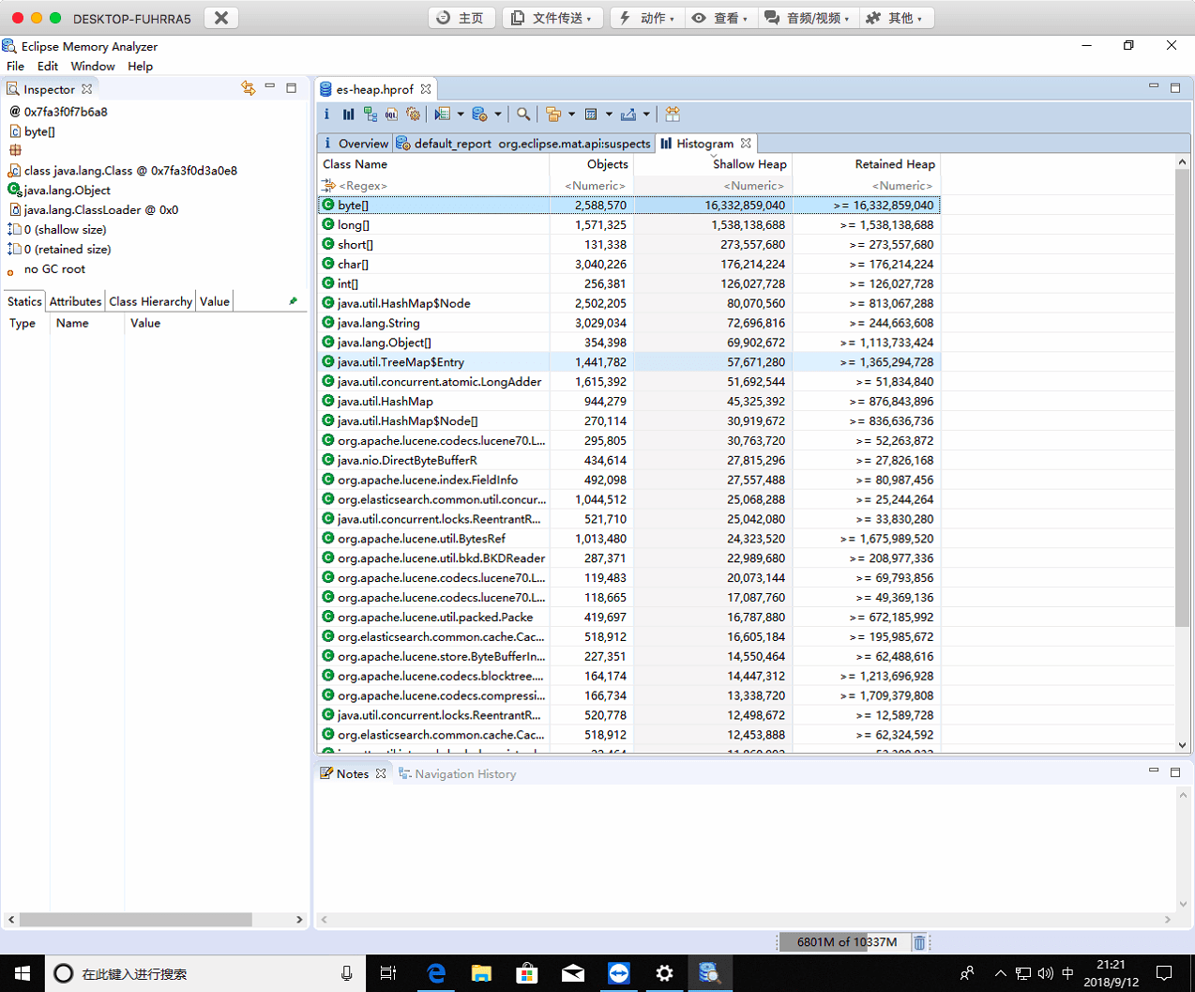Viewport: 1195px width, 992px height.
Task: Click the Windows search box on taskbar
Action: [205, 973]
